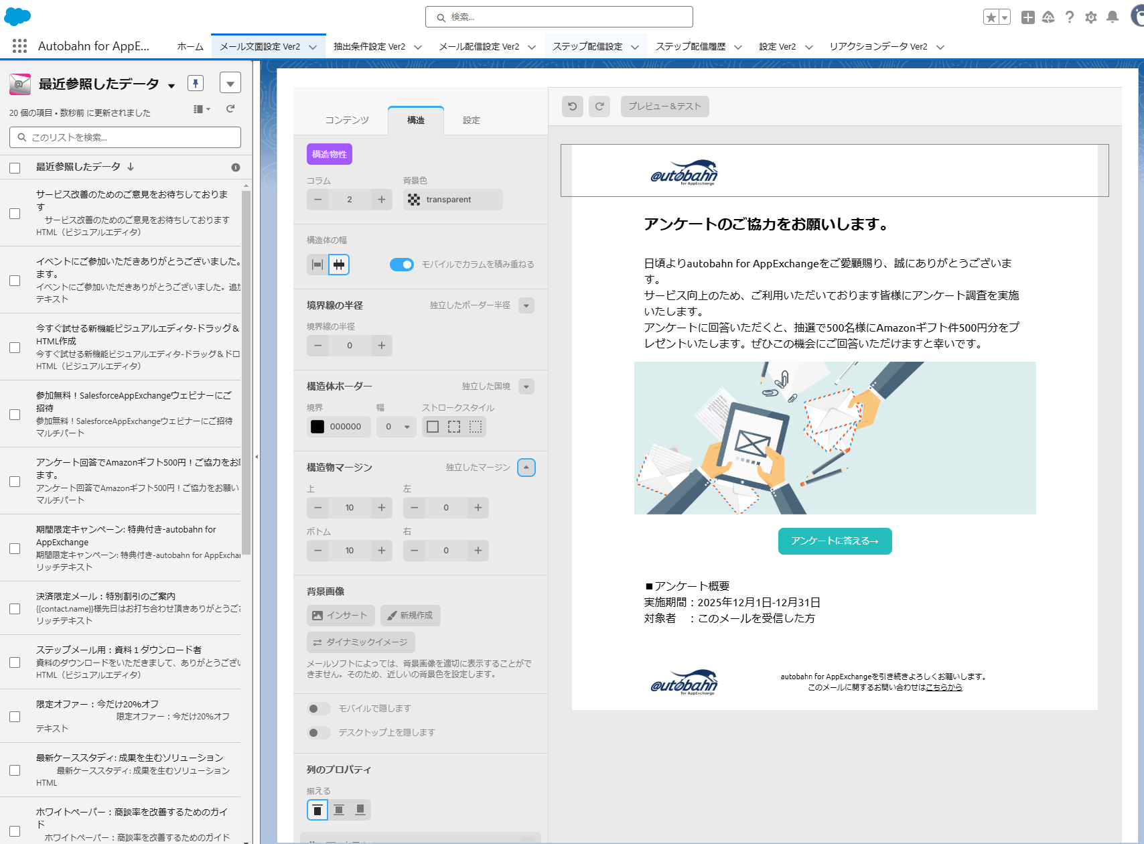1144x844 pixels.
Task: Check the イベントにご参加 row checkbox
Action: [15, 281]
